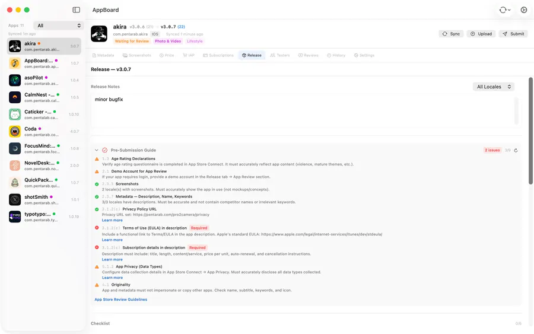Open the All apps filter dropdown
534x334 pixels.
pyautogui.click(x=59, y=26)
